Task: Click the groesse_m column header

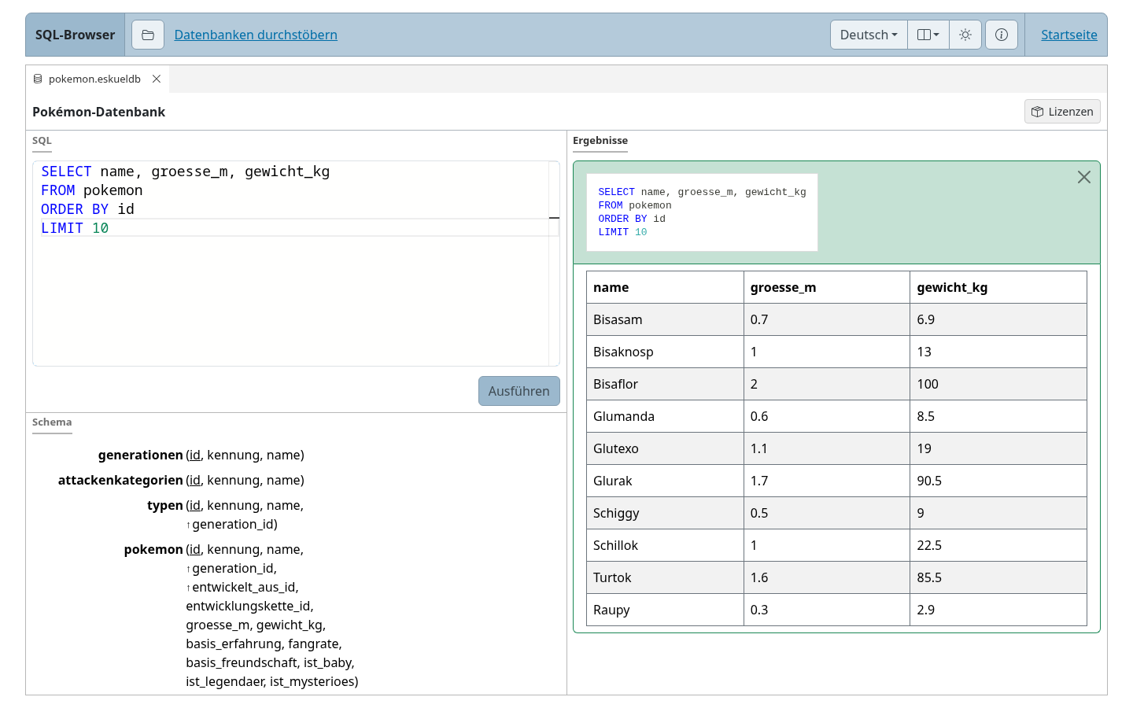Action: 827,287
